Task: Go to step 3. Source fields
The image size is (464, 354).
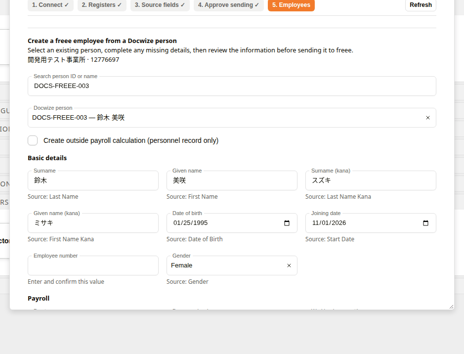Action: 160,5
